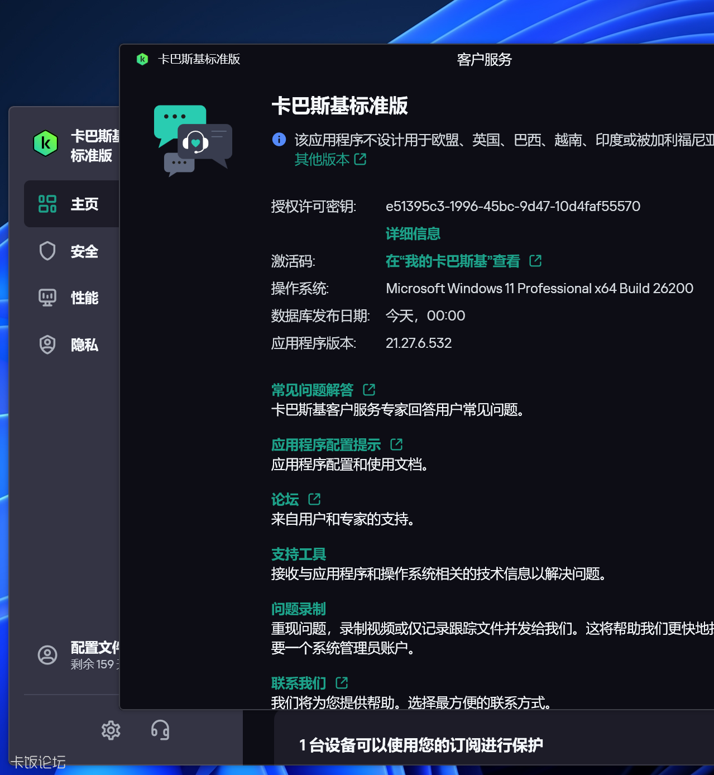Click external-link icon beside 应用程序配置提示
714x775 pixels.
(396, 444)
